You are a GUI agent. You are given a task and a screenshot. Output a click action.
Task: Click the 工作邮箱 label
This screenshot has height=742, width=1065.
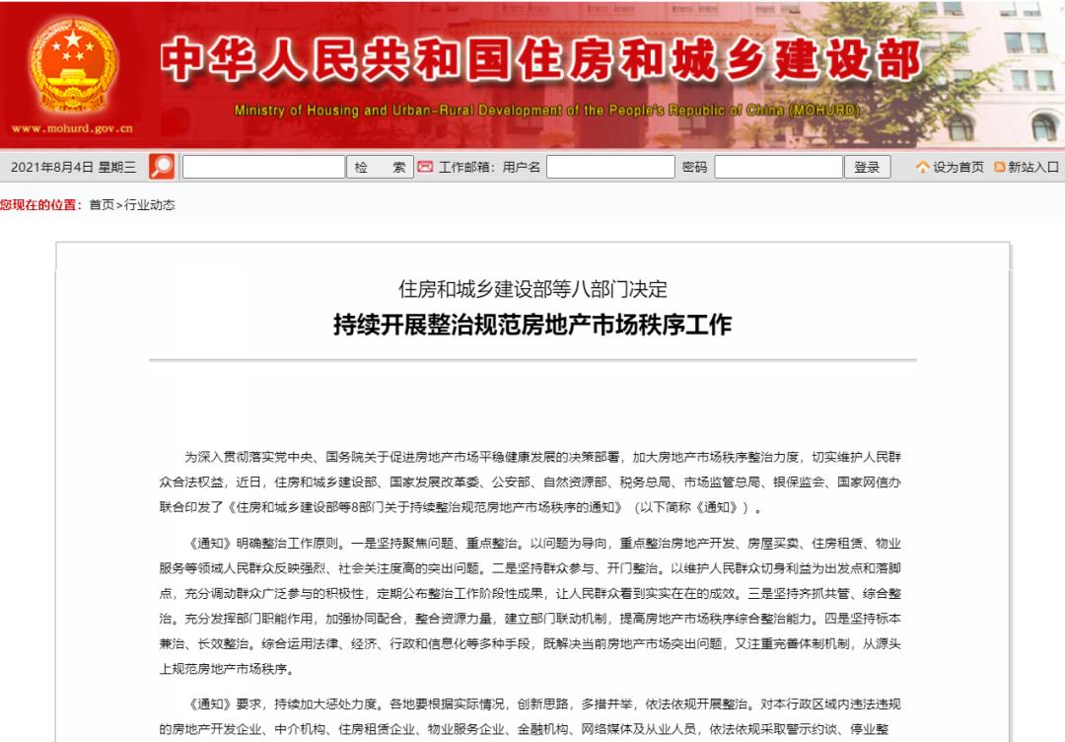465,167
